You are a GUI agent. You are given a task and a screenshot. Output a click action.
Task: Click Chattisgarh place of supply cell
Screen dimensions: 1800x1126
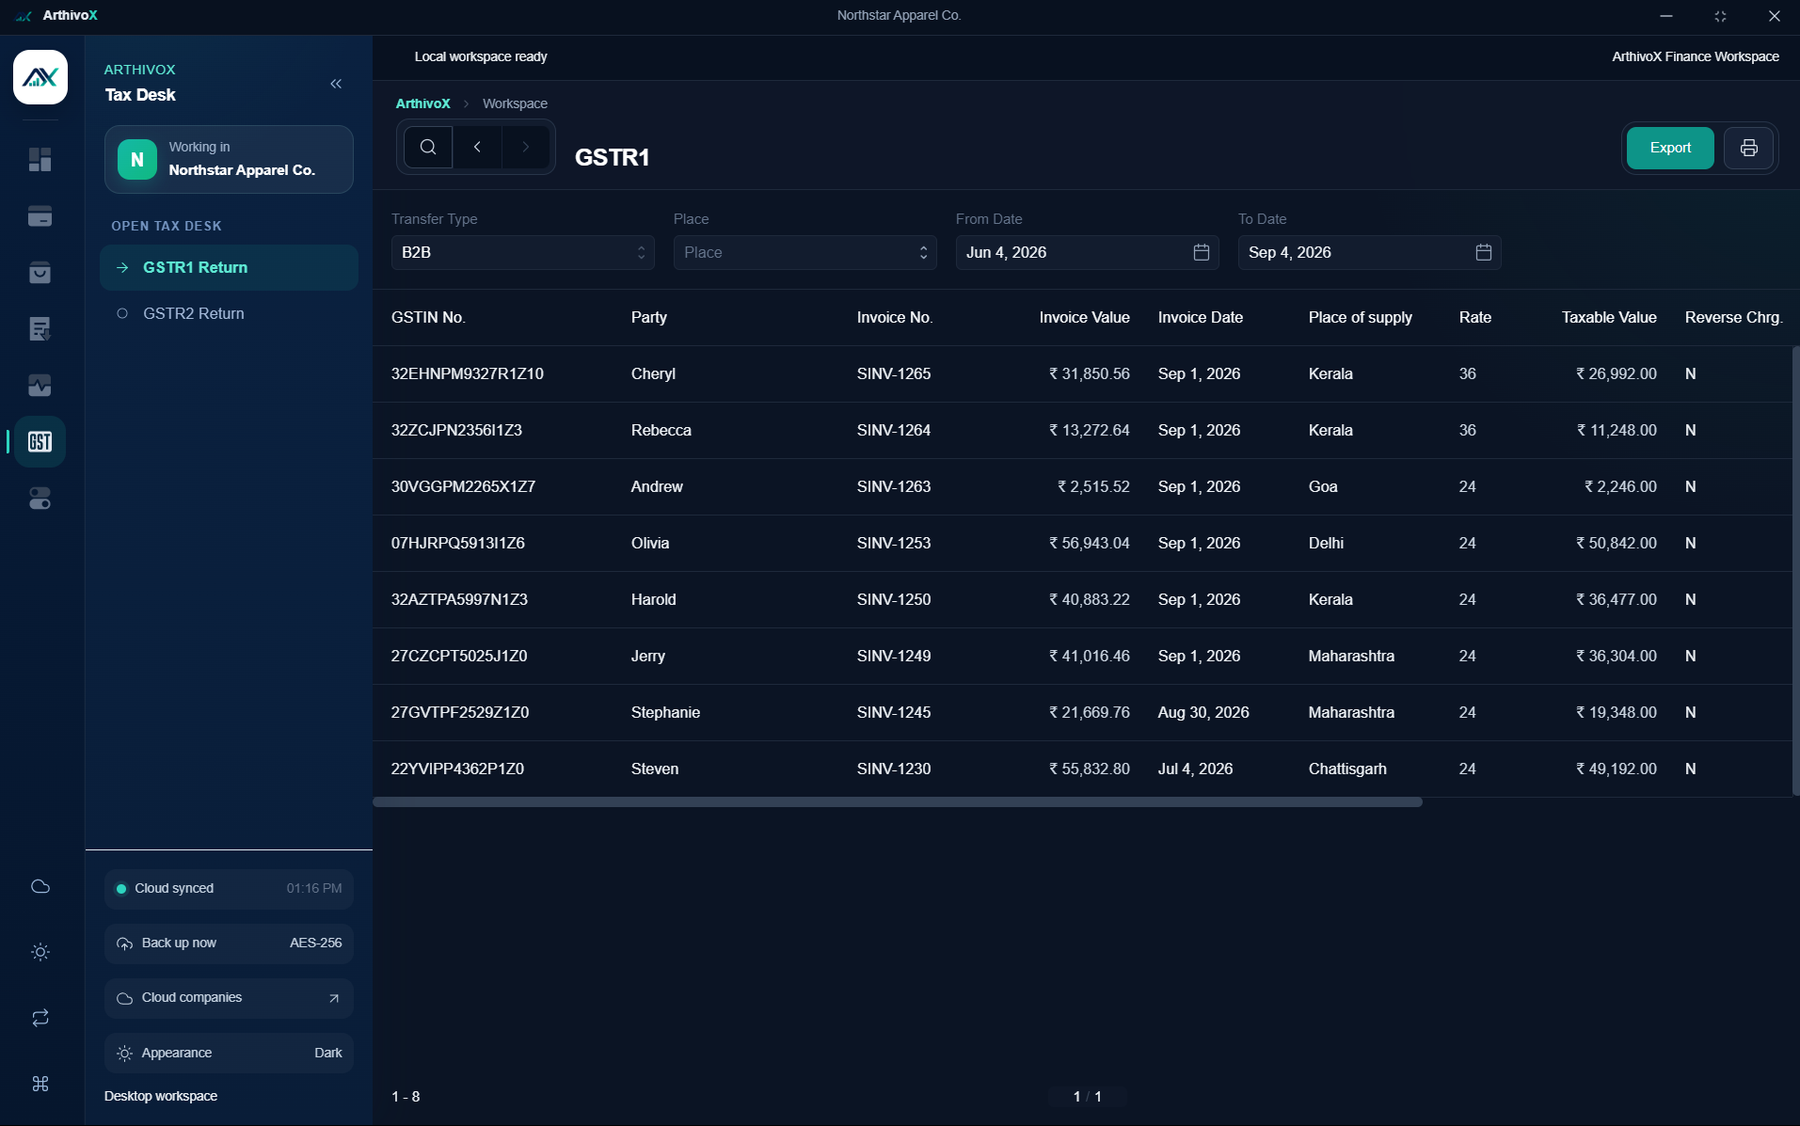click(1347, 769)
